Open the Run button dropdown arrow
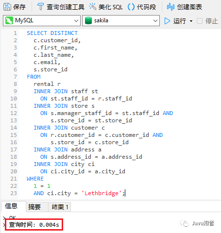Viewport: 221px width, 233px height. coord(191,21)
